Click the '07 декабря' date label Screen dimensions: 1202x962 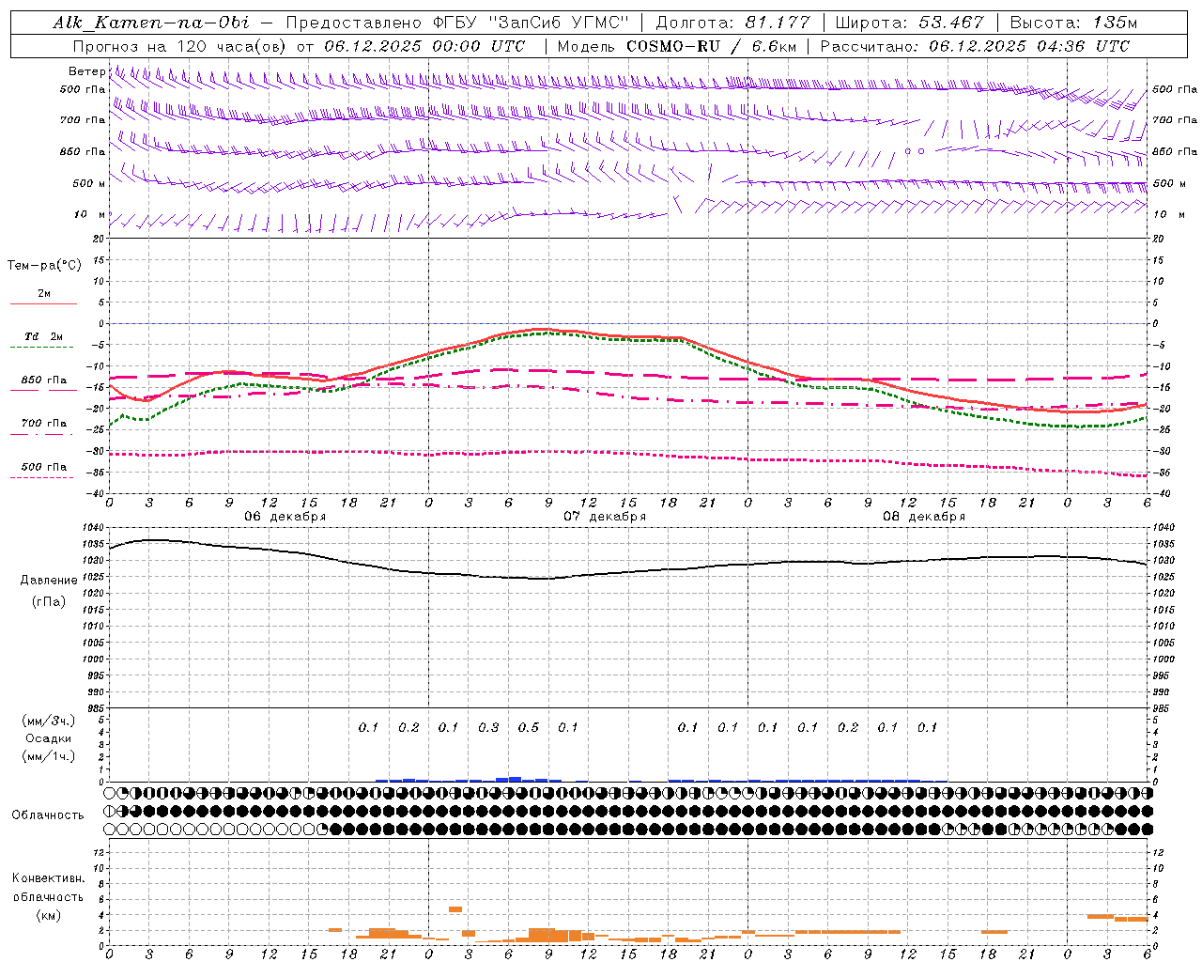click(x=605, y=517)
